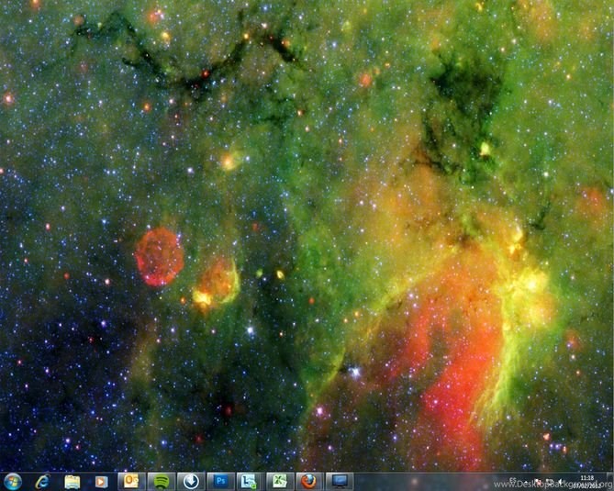Open the round download arrow app
The width and height of the screenshot is (614, 491).
pos(190,481)
